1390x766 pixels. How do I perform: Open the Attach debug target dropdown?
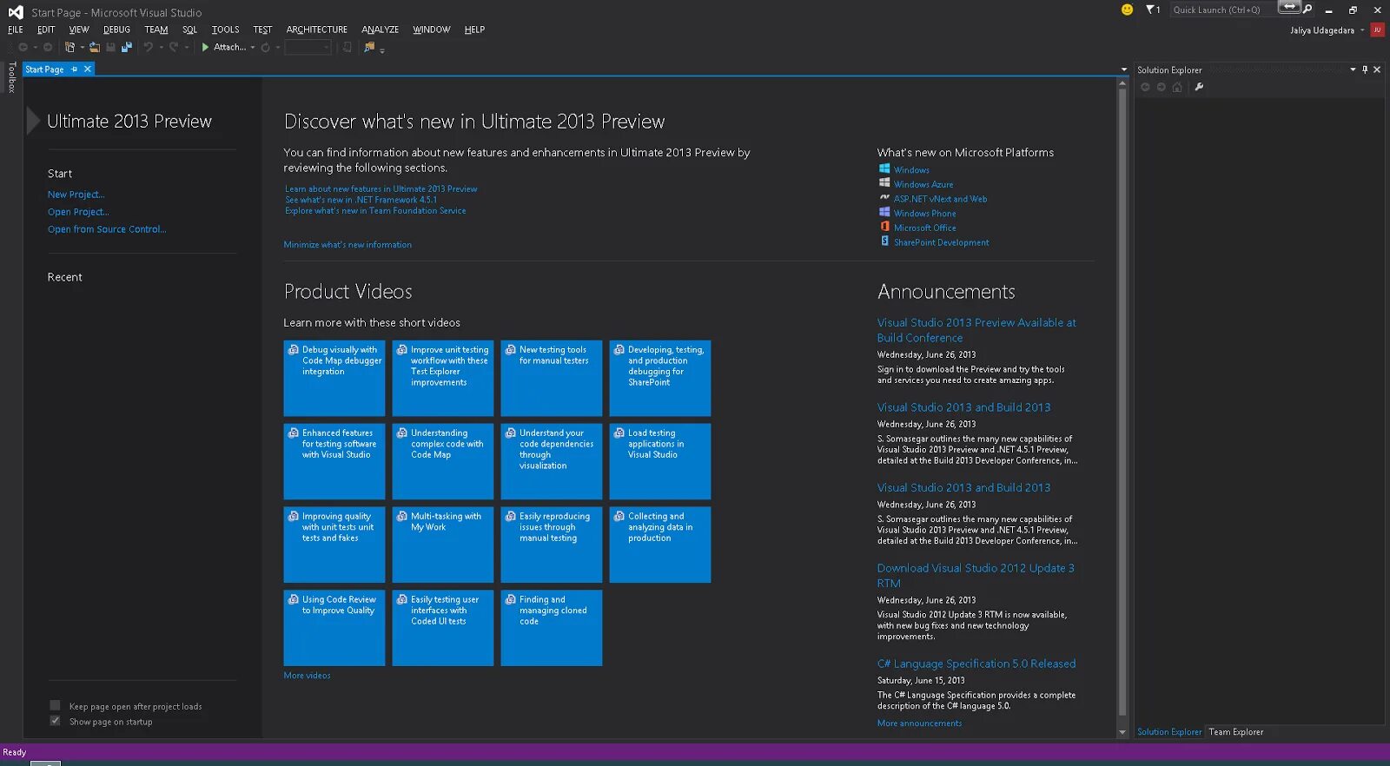pyautogui.click(x=253, y=48)
